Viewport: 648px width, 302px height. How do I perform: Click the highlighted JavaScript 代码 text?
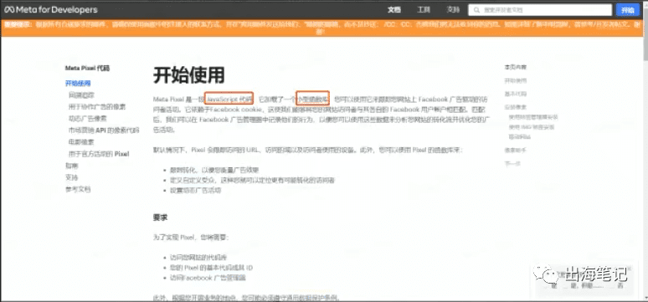click(x=229, y=100)
